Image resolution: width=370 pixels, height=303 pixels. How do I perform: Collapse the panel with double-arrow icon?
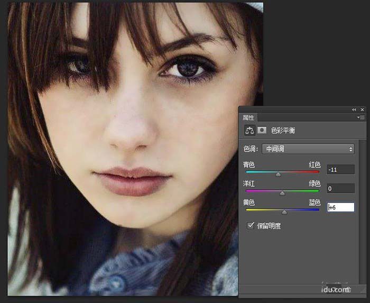tap(354, 109)
